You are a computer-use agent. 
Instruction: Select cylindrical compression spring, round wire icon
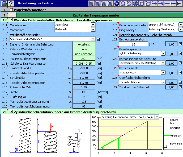point(91,3)
